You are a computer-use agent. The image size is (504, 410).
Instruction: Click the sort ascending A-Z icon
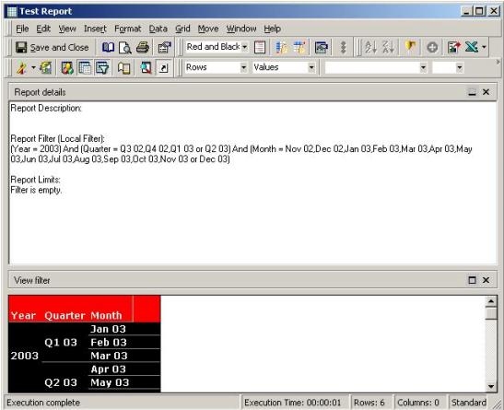[x=370, y=48]
